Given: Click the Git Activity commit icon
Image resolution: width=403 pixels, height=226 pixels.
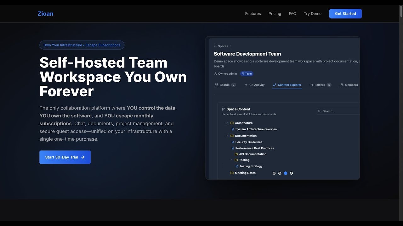Looking at the screenshot, I should click(246, 85).
